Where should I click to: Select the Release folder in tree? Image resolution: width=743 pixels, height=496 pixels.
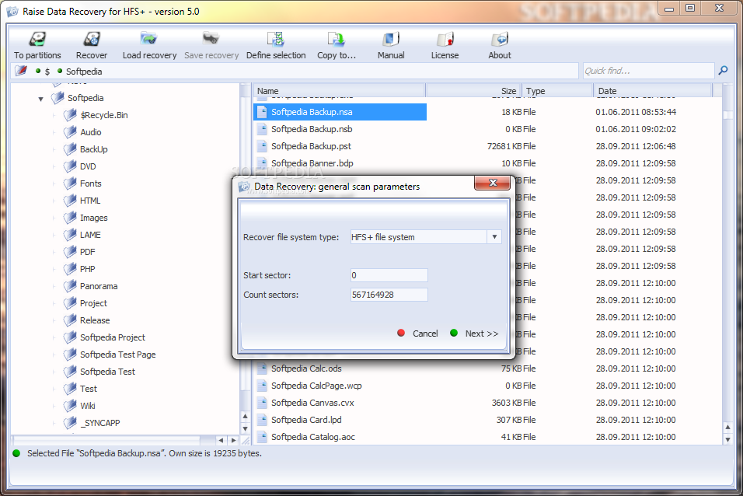click(x=95, y=320)
